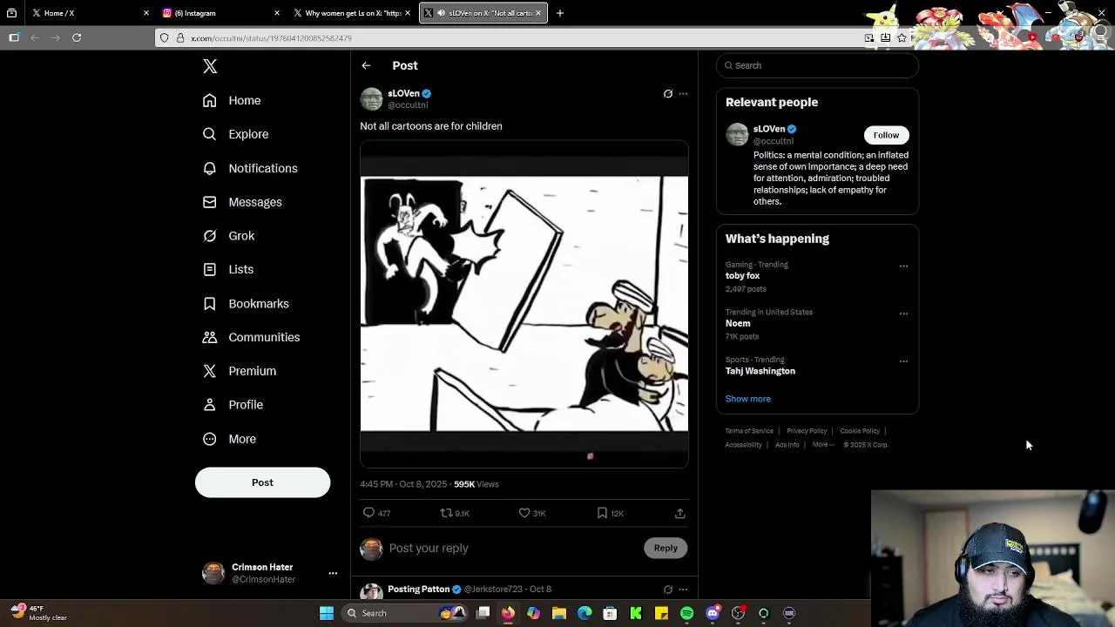Viewport: 1115px width, 627px height.
Task: Click the URL address bar
Action: pyautogui.click(x=514, y=38)
